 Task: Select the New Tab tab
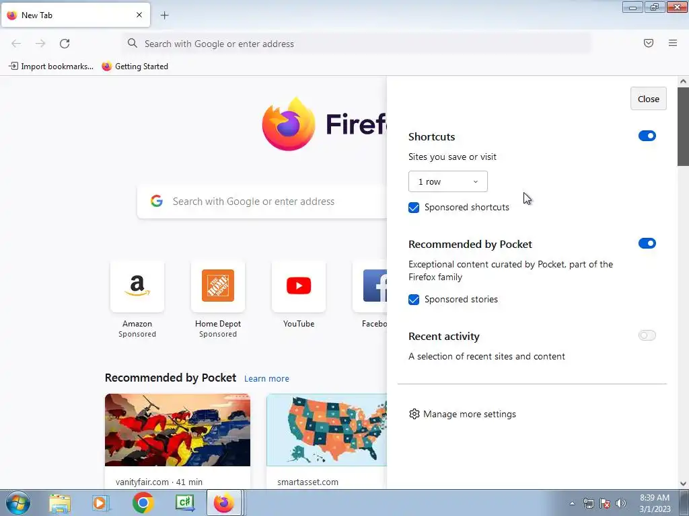75,15
